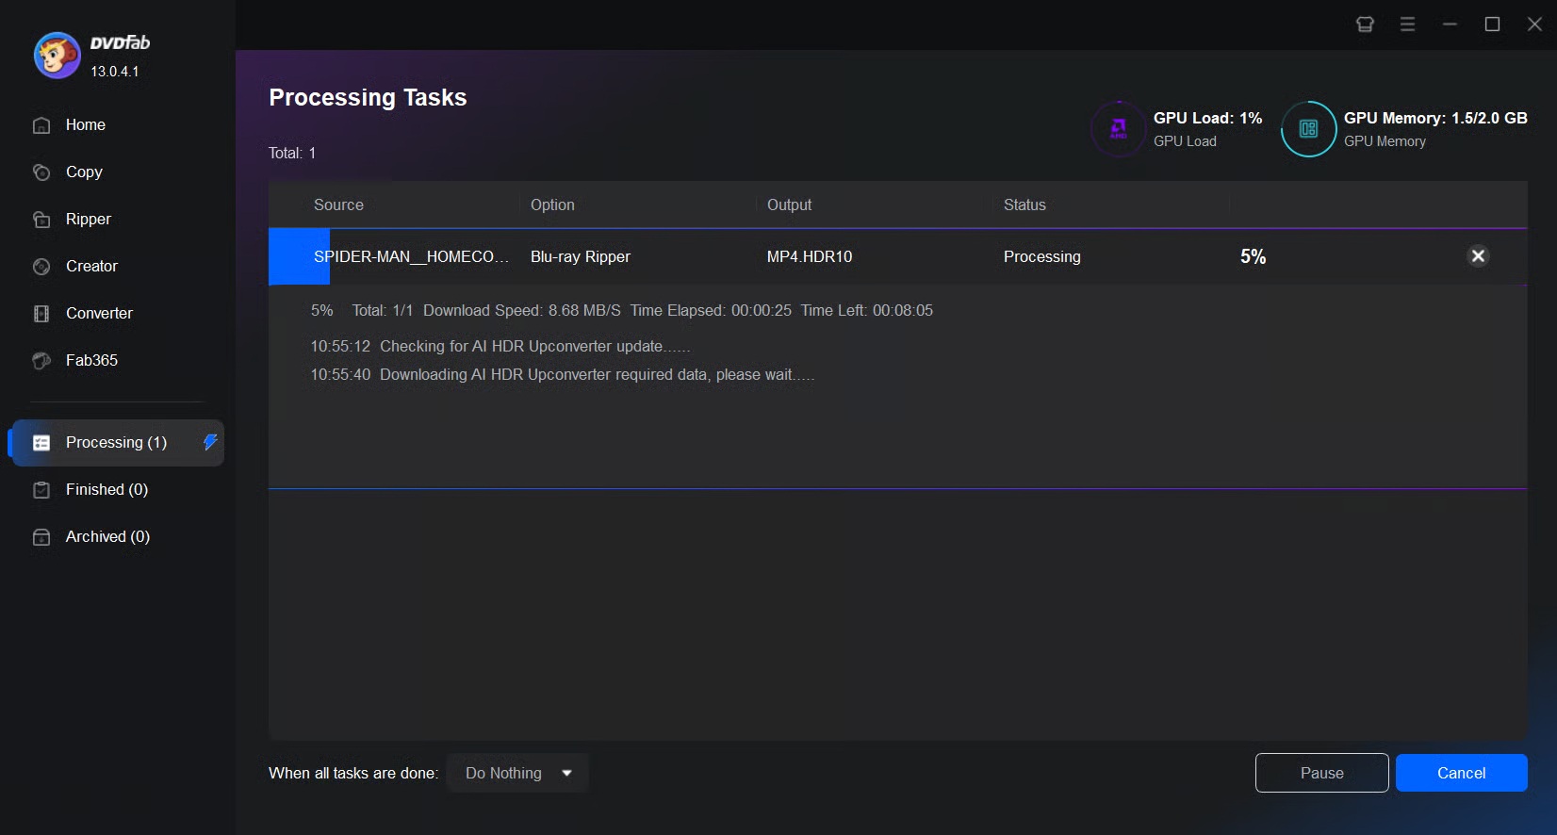
Task: Click the Converter film icon
Action: tap(41, 314)
